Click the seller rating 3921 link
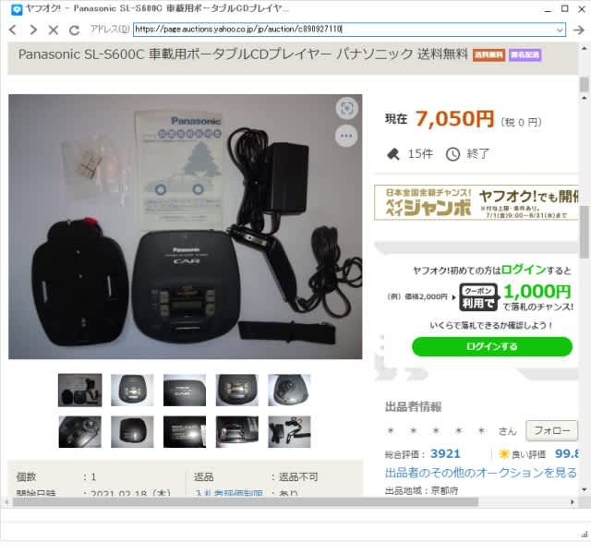The width and height of the screenshot is (591, 554). [x=445, y=453]
